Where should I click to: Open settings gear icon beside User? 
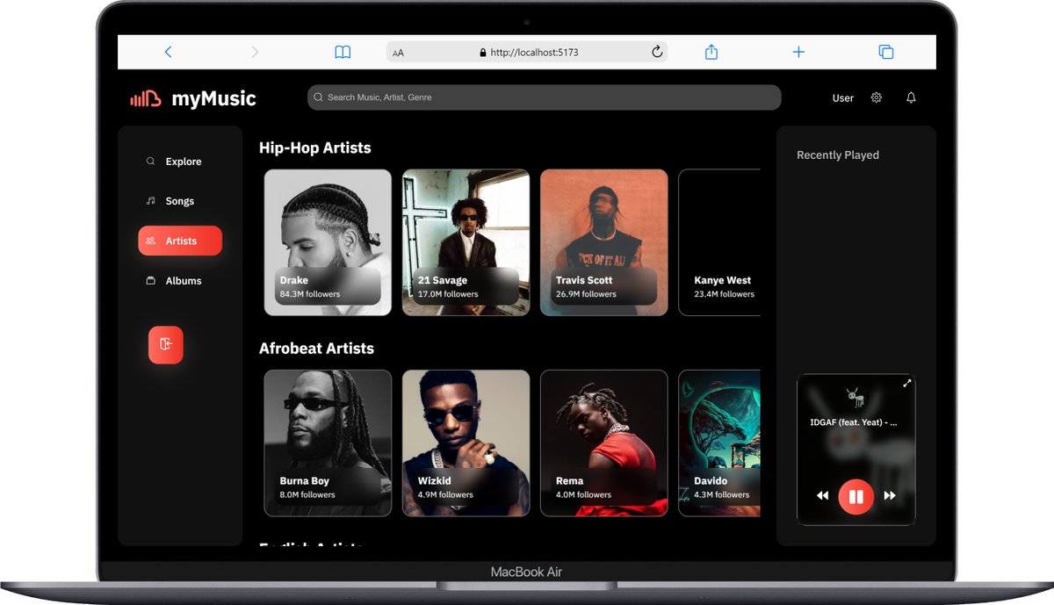coord(876,97)
